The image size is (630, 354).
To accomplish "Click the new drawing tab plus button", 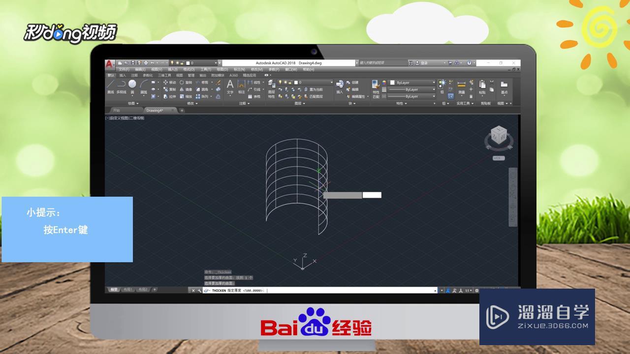I will (x=182, y=110).
